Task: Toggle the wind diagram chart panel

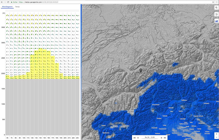Action: (216, 21)
